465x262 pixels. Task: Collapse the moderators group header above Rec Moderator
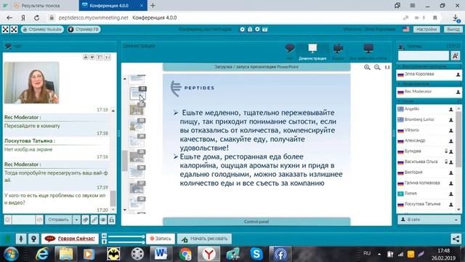(429, 84)
